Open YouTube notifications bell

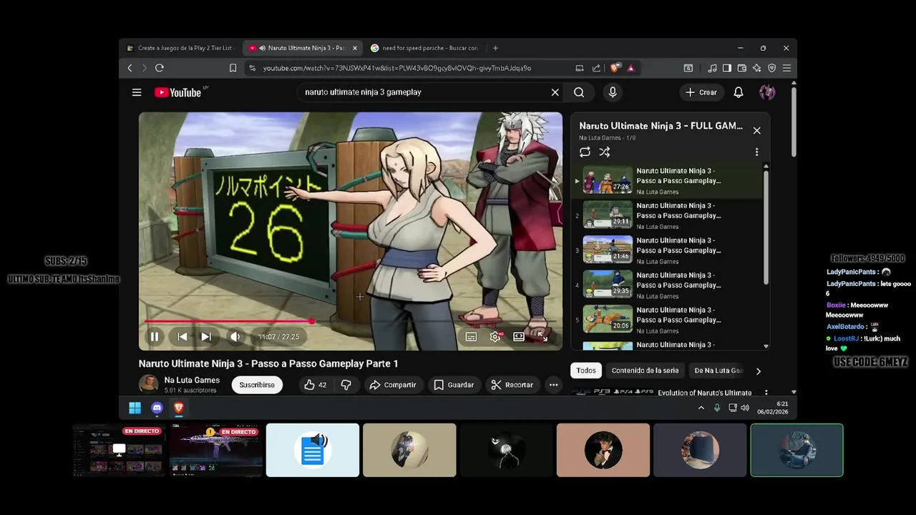(x=739, y=92)
